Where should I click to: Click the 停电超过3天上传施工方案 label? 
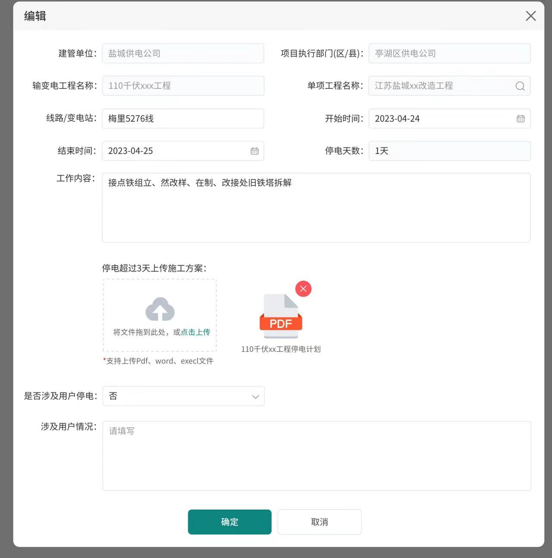(154, 268)
